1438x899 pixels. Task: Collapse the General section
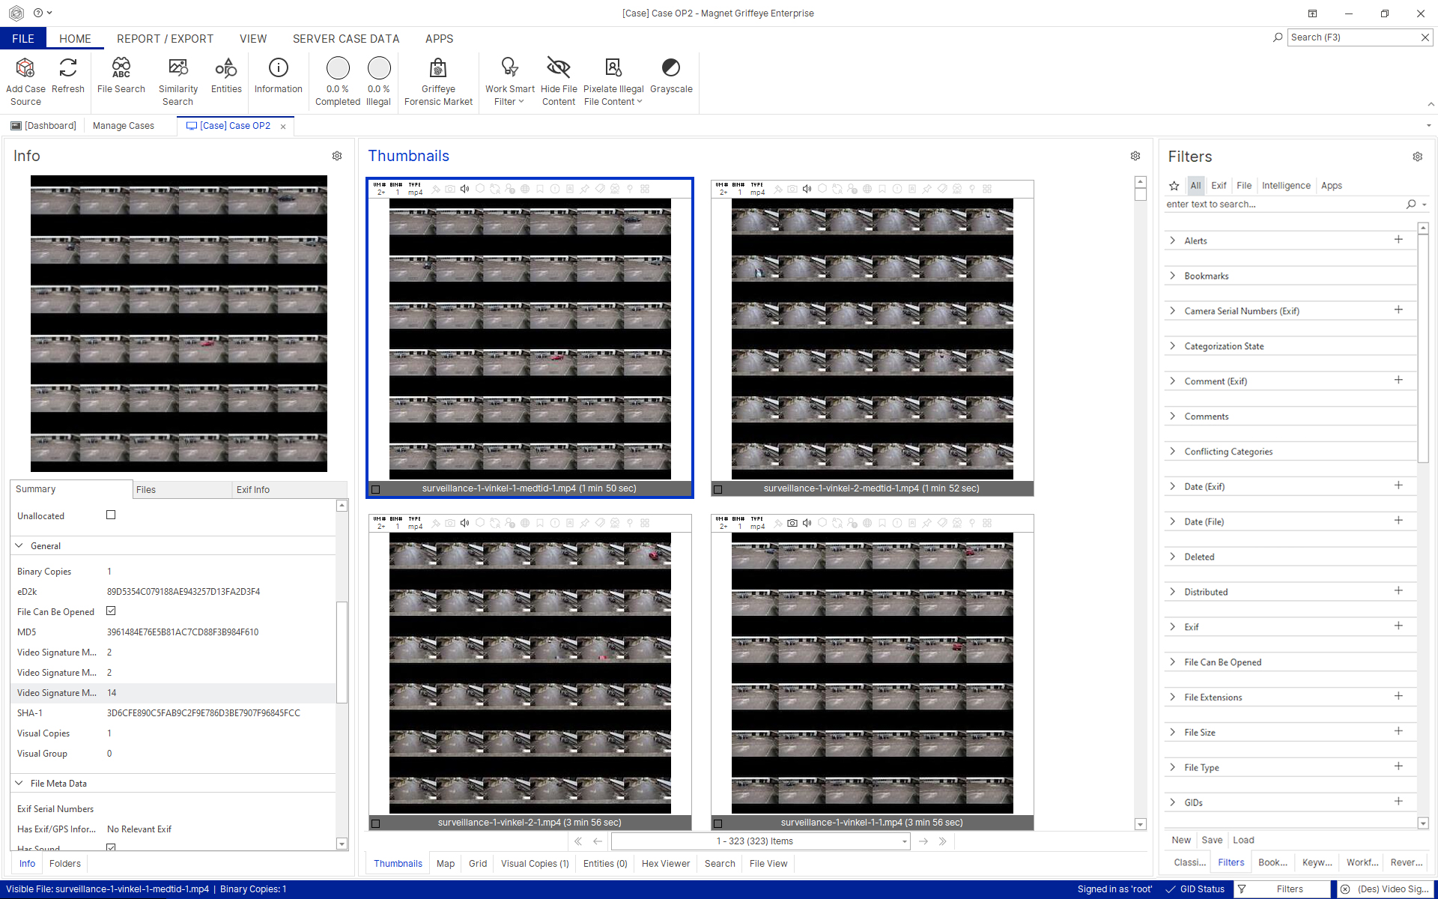pyautogui.click(x=19, y=546)
